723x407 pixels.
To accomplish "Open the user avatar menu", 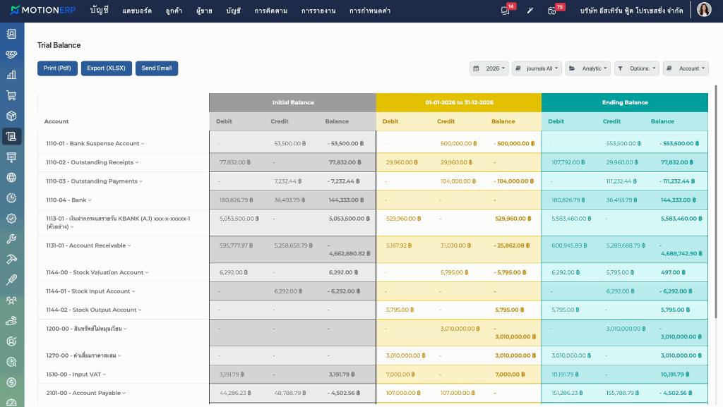I will click(704, 9).
